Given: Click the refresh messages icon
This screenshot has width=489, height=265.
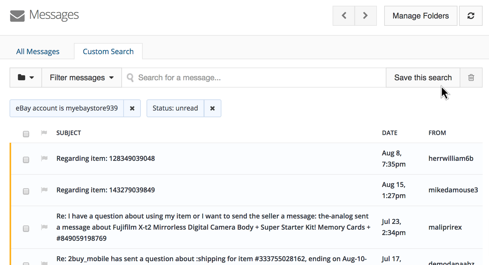Looking at the screenshot, I should tap(471, 16).
